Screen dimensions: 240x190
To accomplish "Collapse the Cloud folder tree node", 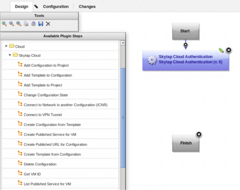I will click(x=6, y=46).
